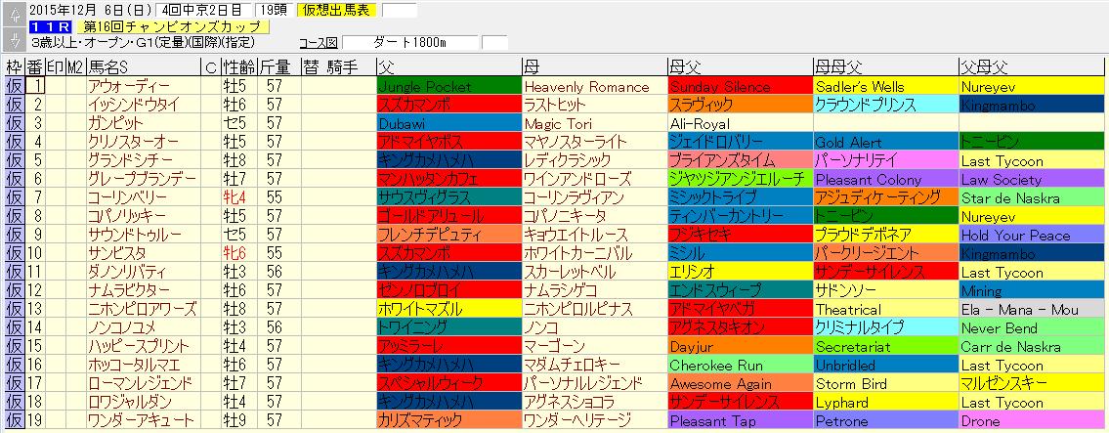Select horse ハッピースプリント
Viewport: 1109px width, 433px height.
[144, 346]
